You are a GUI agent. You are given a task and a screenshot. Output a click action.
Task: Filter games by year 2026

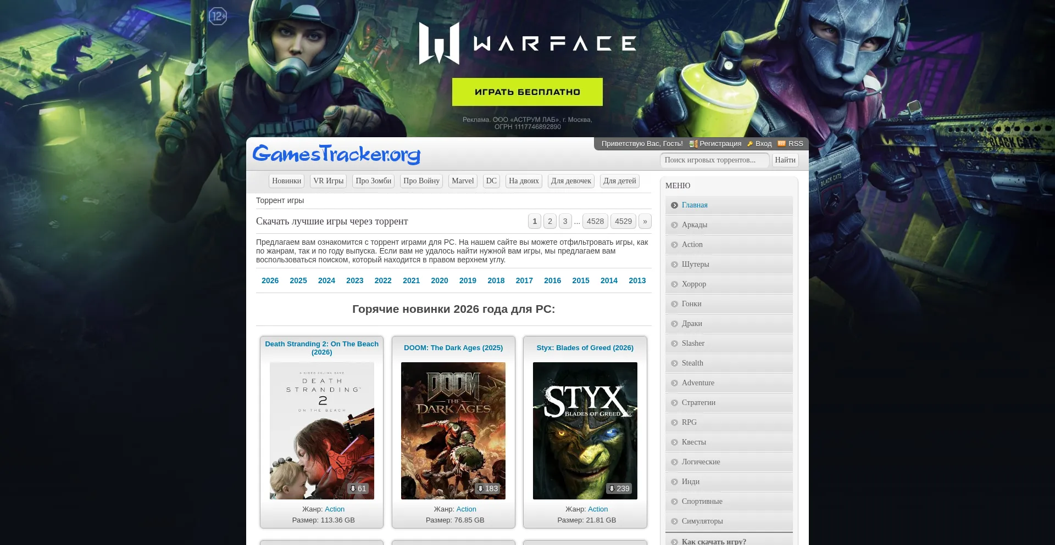[x=270, y=280]
